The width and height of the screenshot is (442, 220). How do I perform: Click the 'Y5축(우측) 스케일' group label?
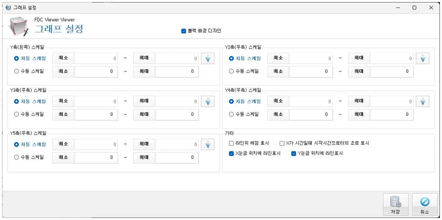pos(28,133)
